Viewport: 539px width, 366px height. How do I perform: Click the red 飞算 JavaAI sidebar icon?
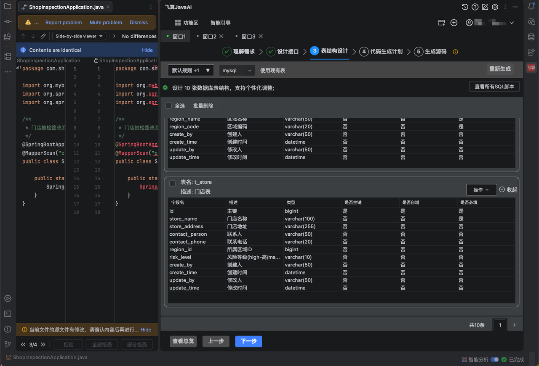tap(531, 67)
